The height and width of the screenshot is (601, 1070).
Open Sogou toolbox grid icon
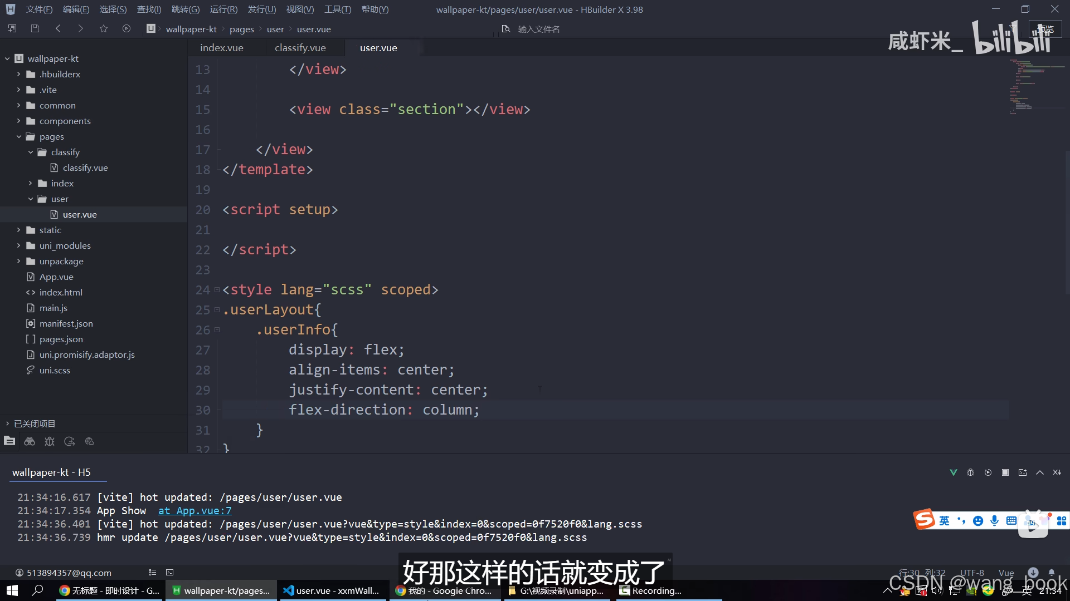point(1062,521)
